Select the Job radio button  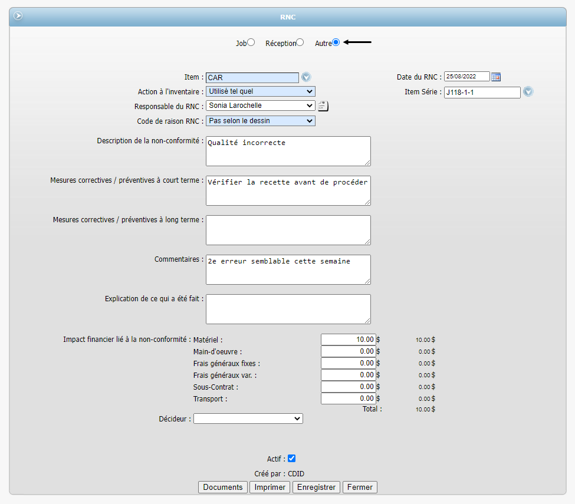[x=251, y=42]
